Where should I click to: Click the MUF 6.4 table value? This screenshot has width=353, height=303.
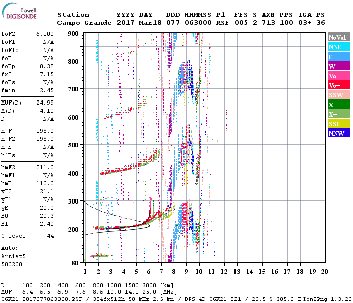point(27,292)
